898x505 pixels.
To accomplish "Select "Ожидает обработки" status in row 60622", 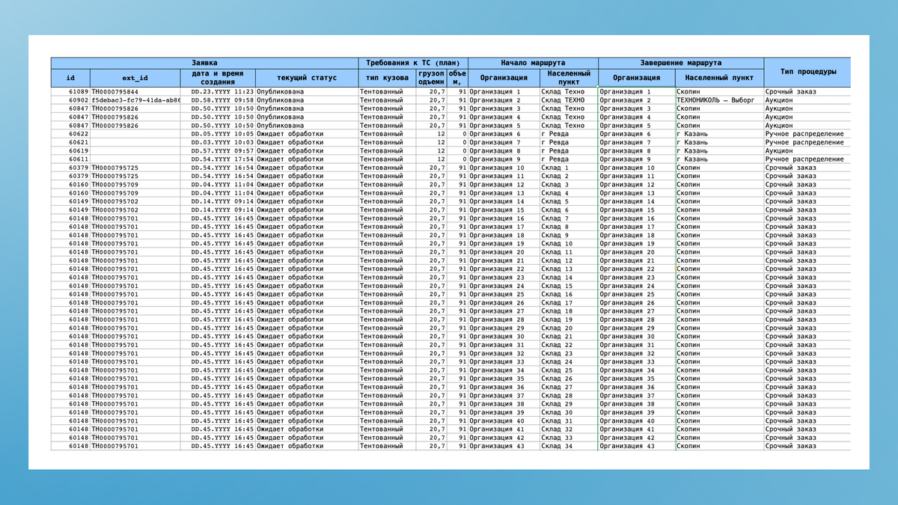I will coord(307,134).
